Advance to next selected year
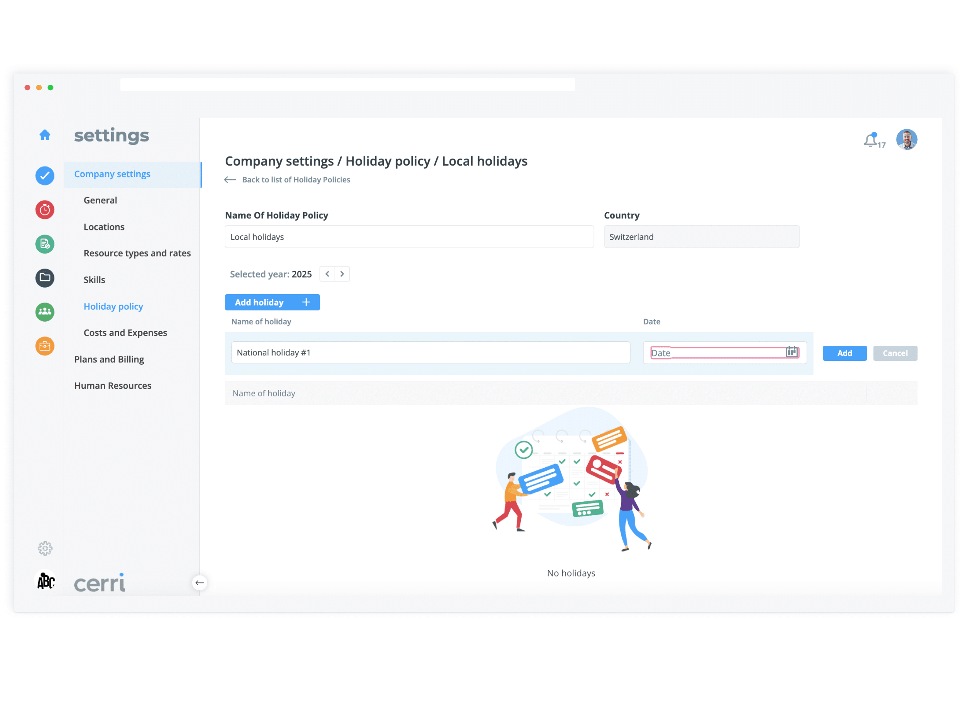The height and width of the screenshot is (710, 968). click(342, 274)
